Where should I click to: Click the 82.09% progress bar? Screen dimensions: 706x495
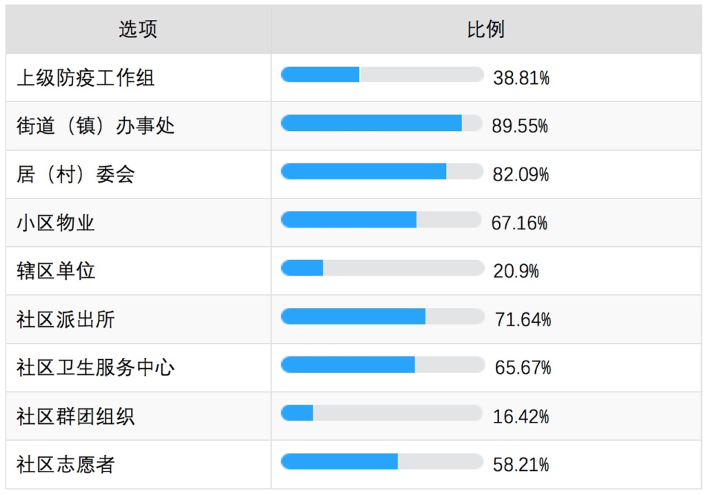click(x=382, y=171)
